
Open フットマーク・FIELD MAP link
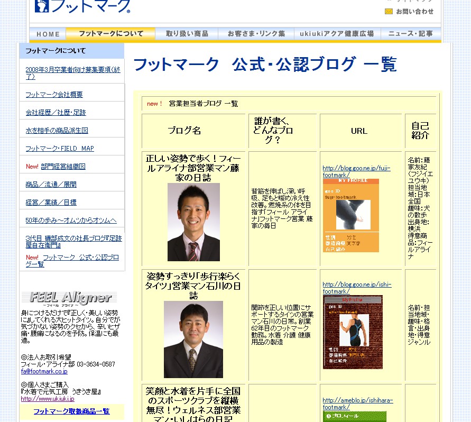[x=60, y=149]
